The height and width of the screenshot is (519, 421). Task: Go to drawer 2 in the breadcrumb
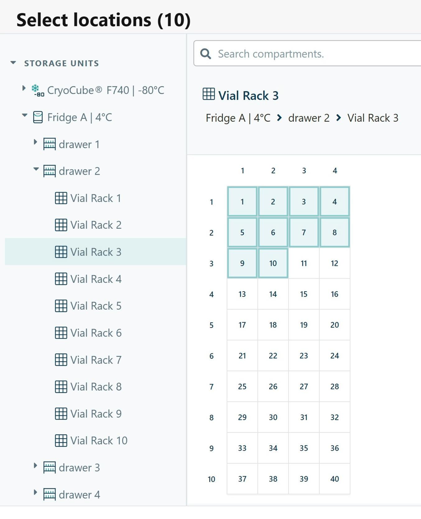[x=309, y=118]
